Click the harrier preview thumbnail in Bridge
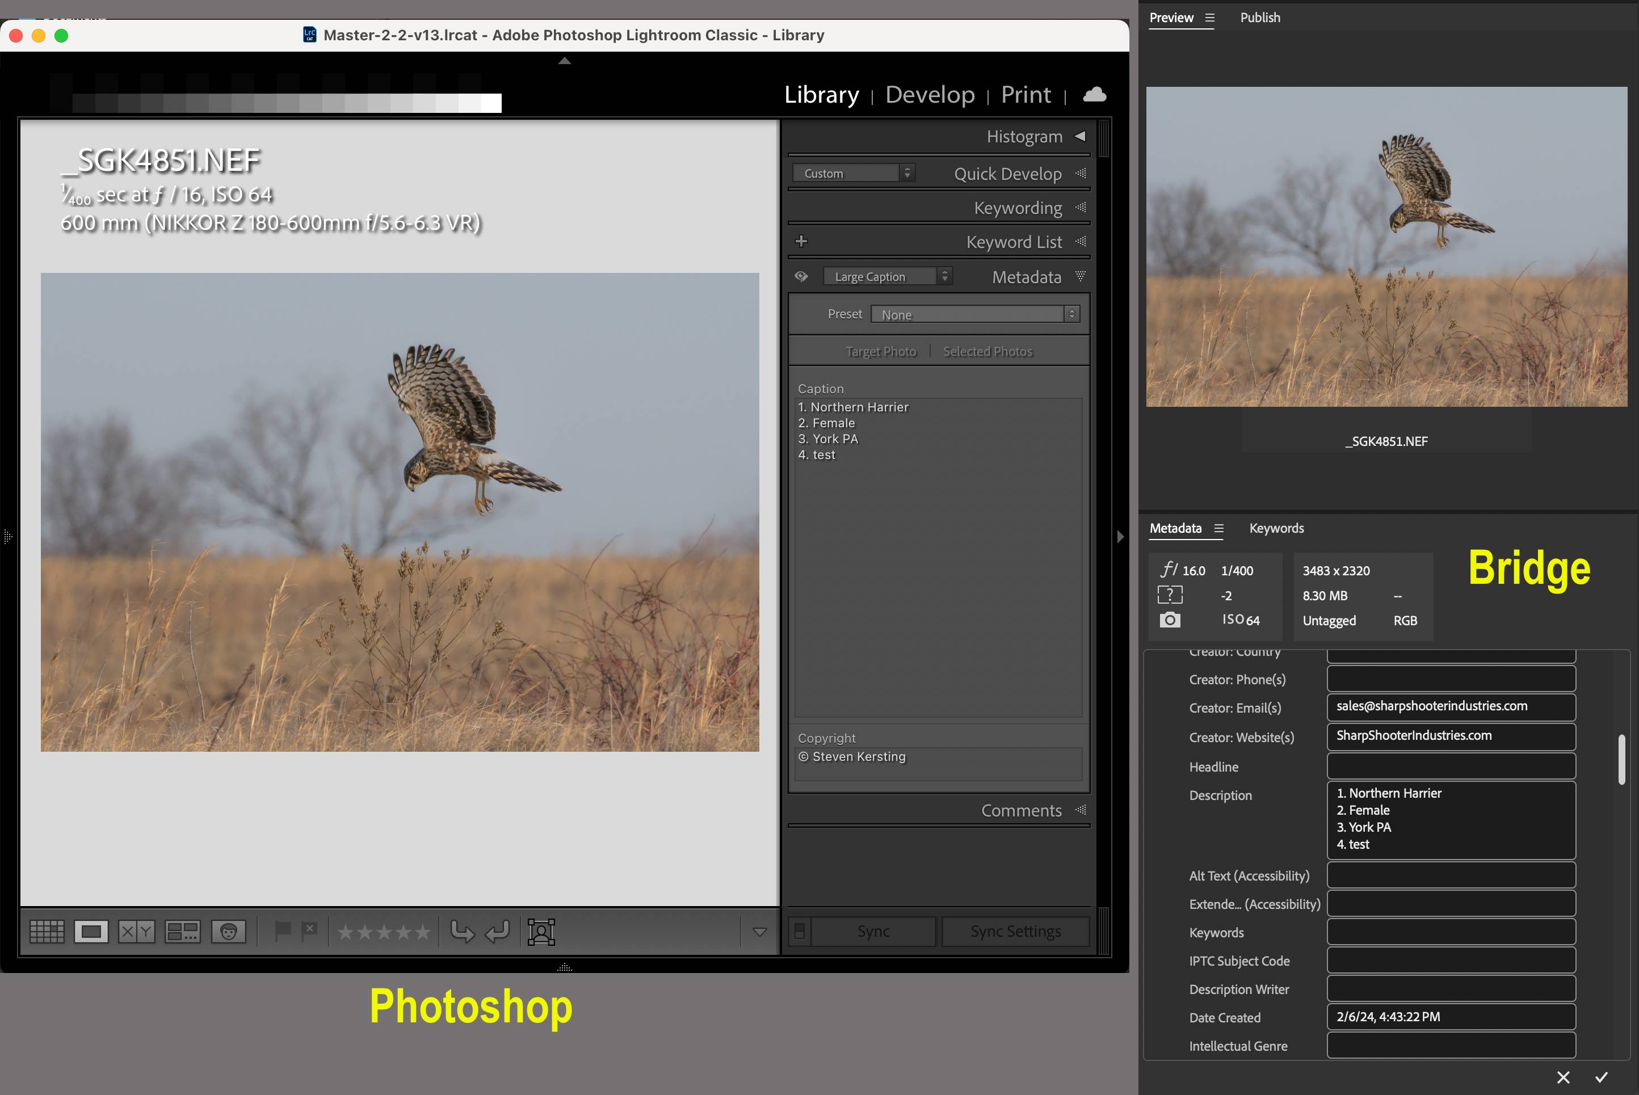The image size is (1639, 1095). (1386, 246)
